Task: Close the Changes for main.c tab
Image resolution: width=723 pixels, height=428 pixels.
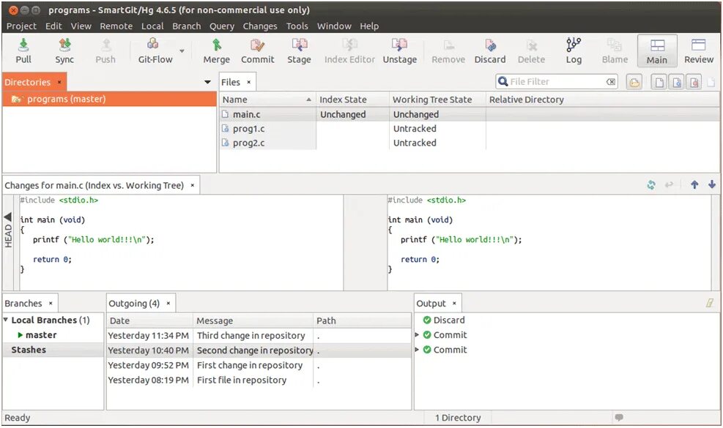Action: click(192, 185)
